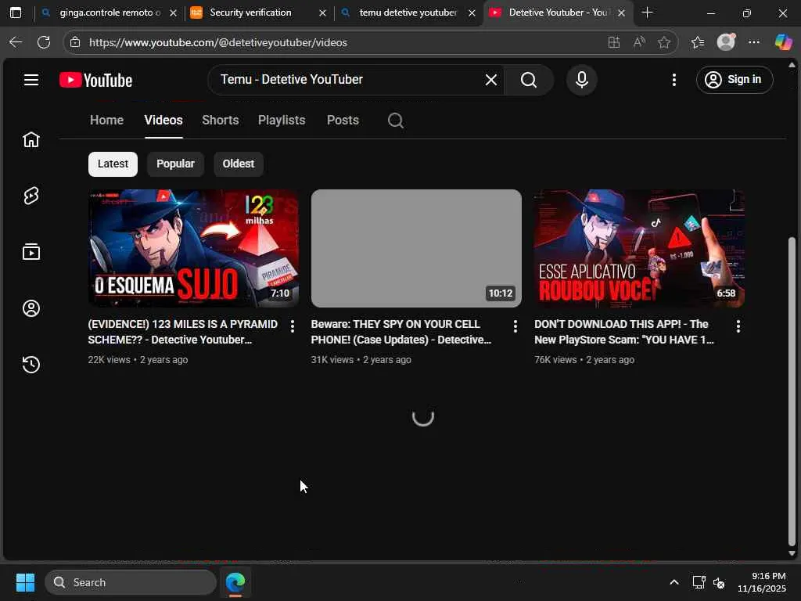Open Edge Settings and more menu
The width and height of the screenshot is (801, 601).
(x=754, y=42)
